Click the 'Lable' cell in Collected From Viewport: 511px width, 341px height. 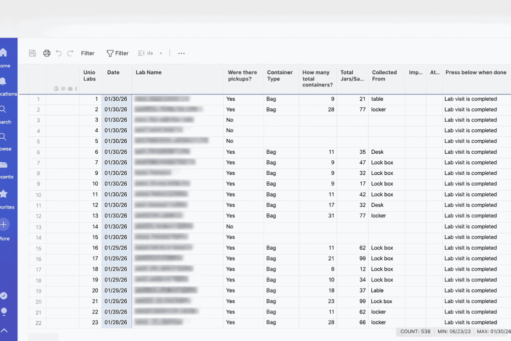(x=387, y=291)
